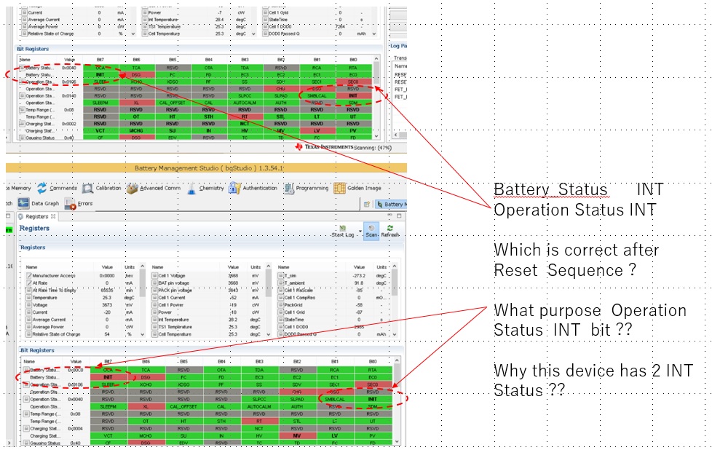Click the Battery Status 0x00C0 row icon
712x450 pixels.
26,370
